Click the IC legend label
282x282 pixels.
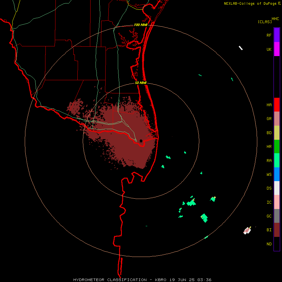(269, 202)
